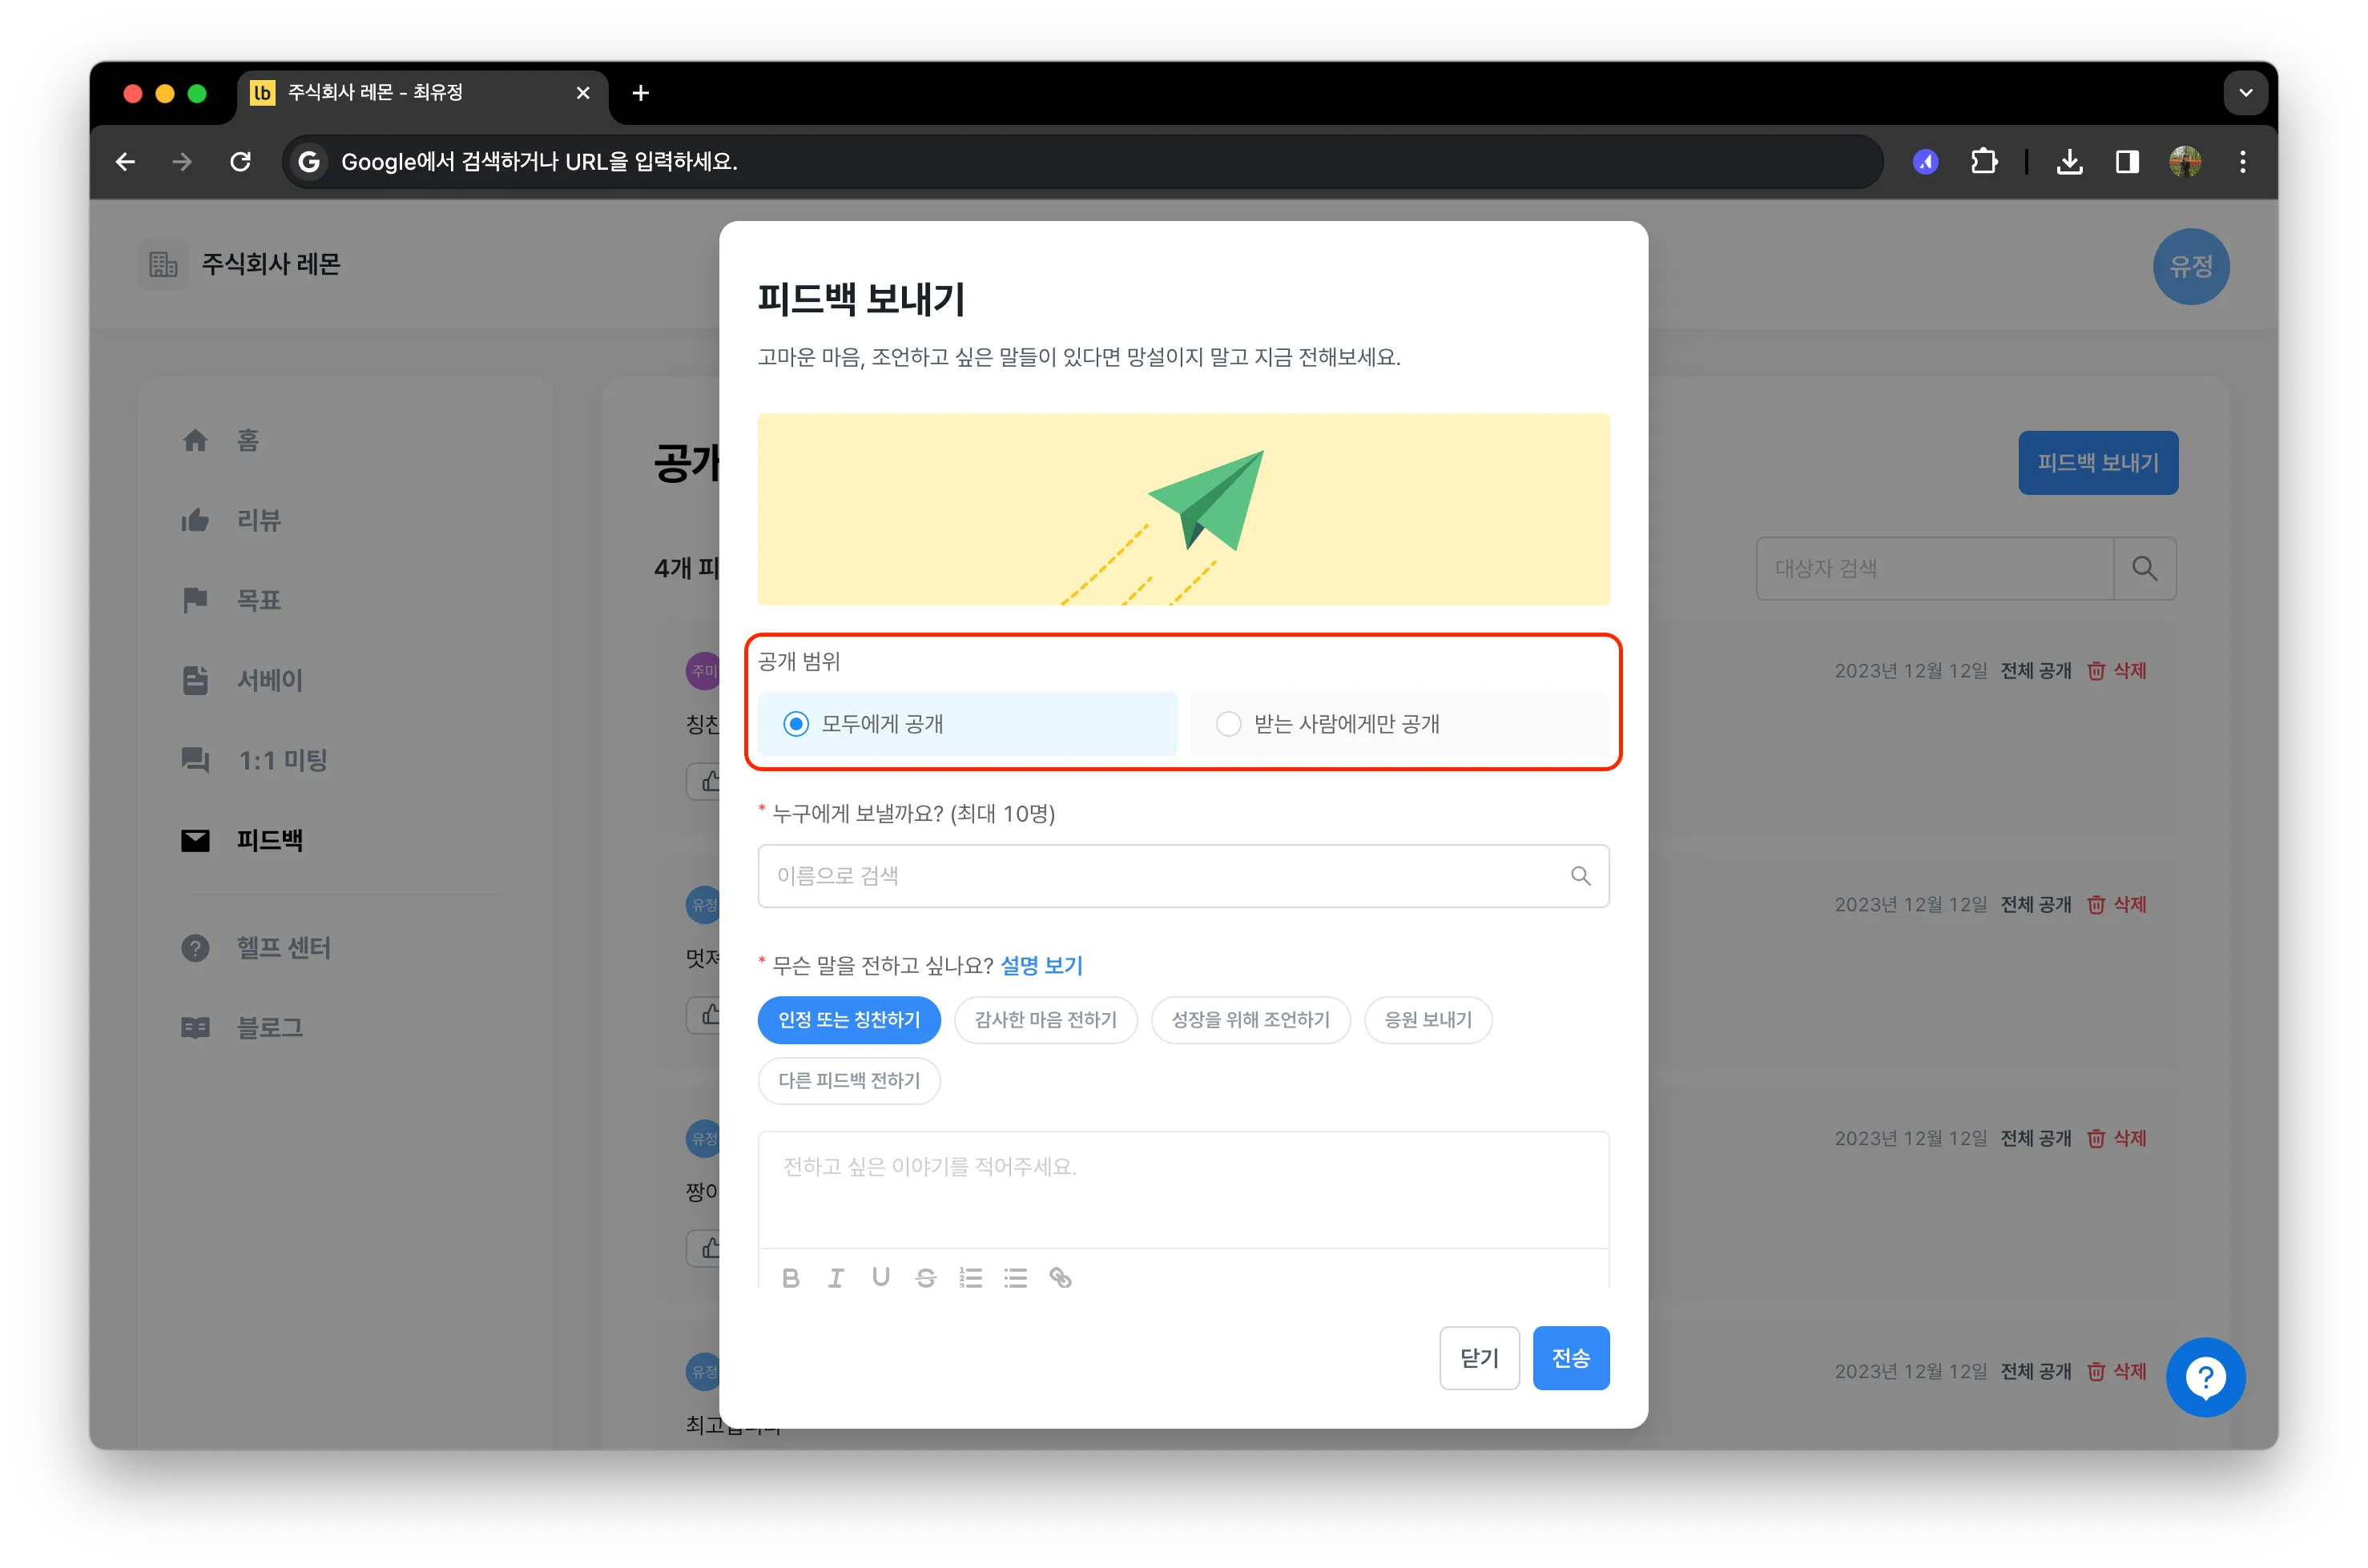The image size is (2368, 1568).
Task: Choose the 감사한 마음 전하기 chip
Action: tap(1045, 1020)
